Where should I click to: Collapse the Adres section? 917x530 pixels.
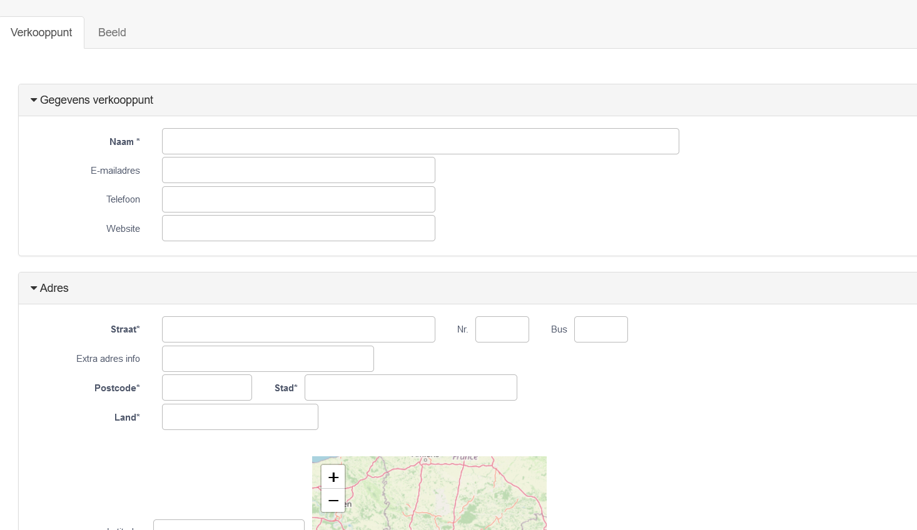[49, 288]
